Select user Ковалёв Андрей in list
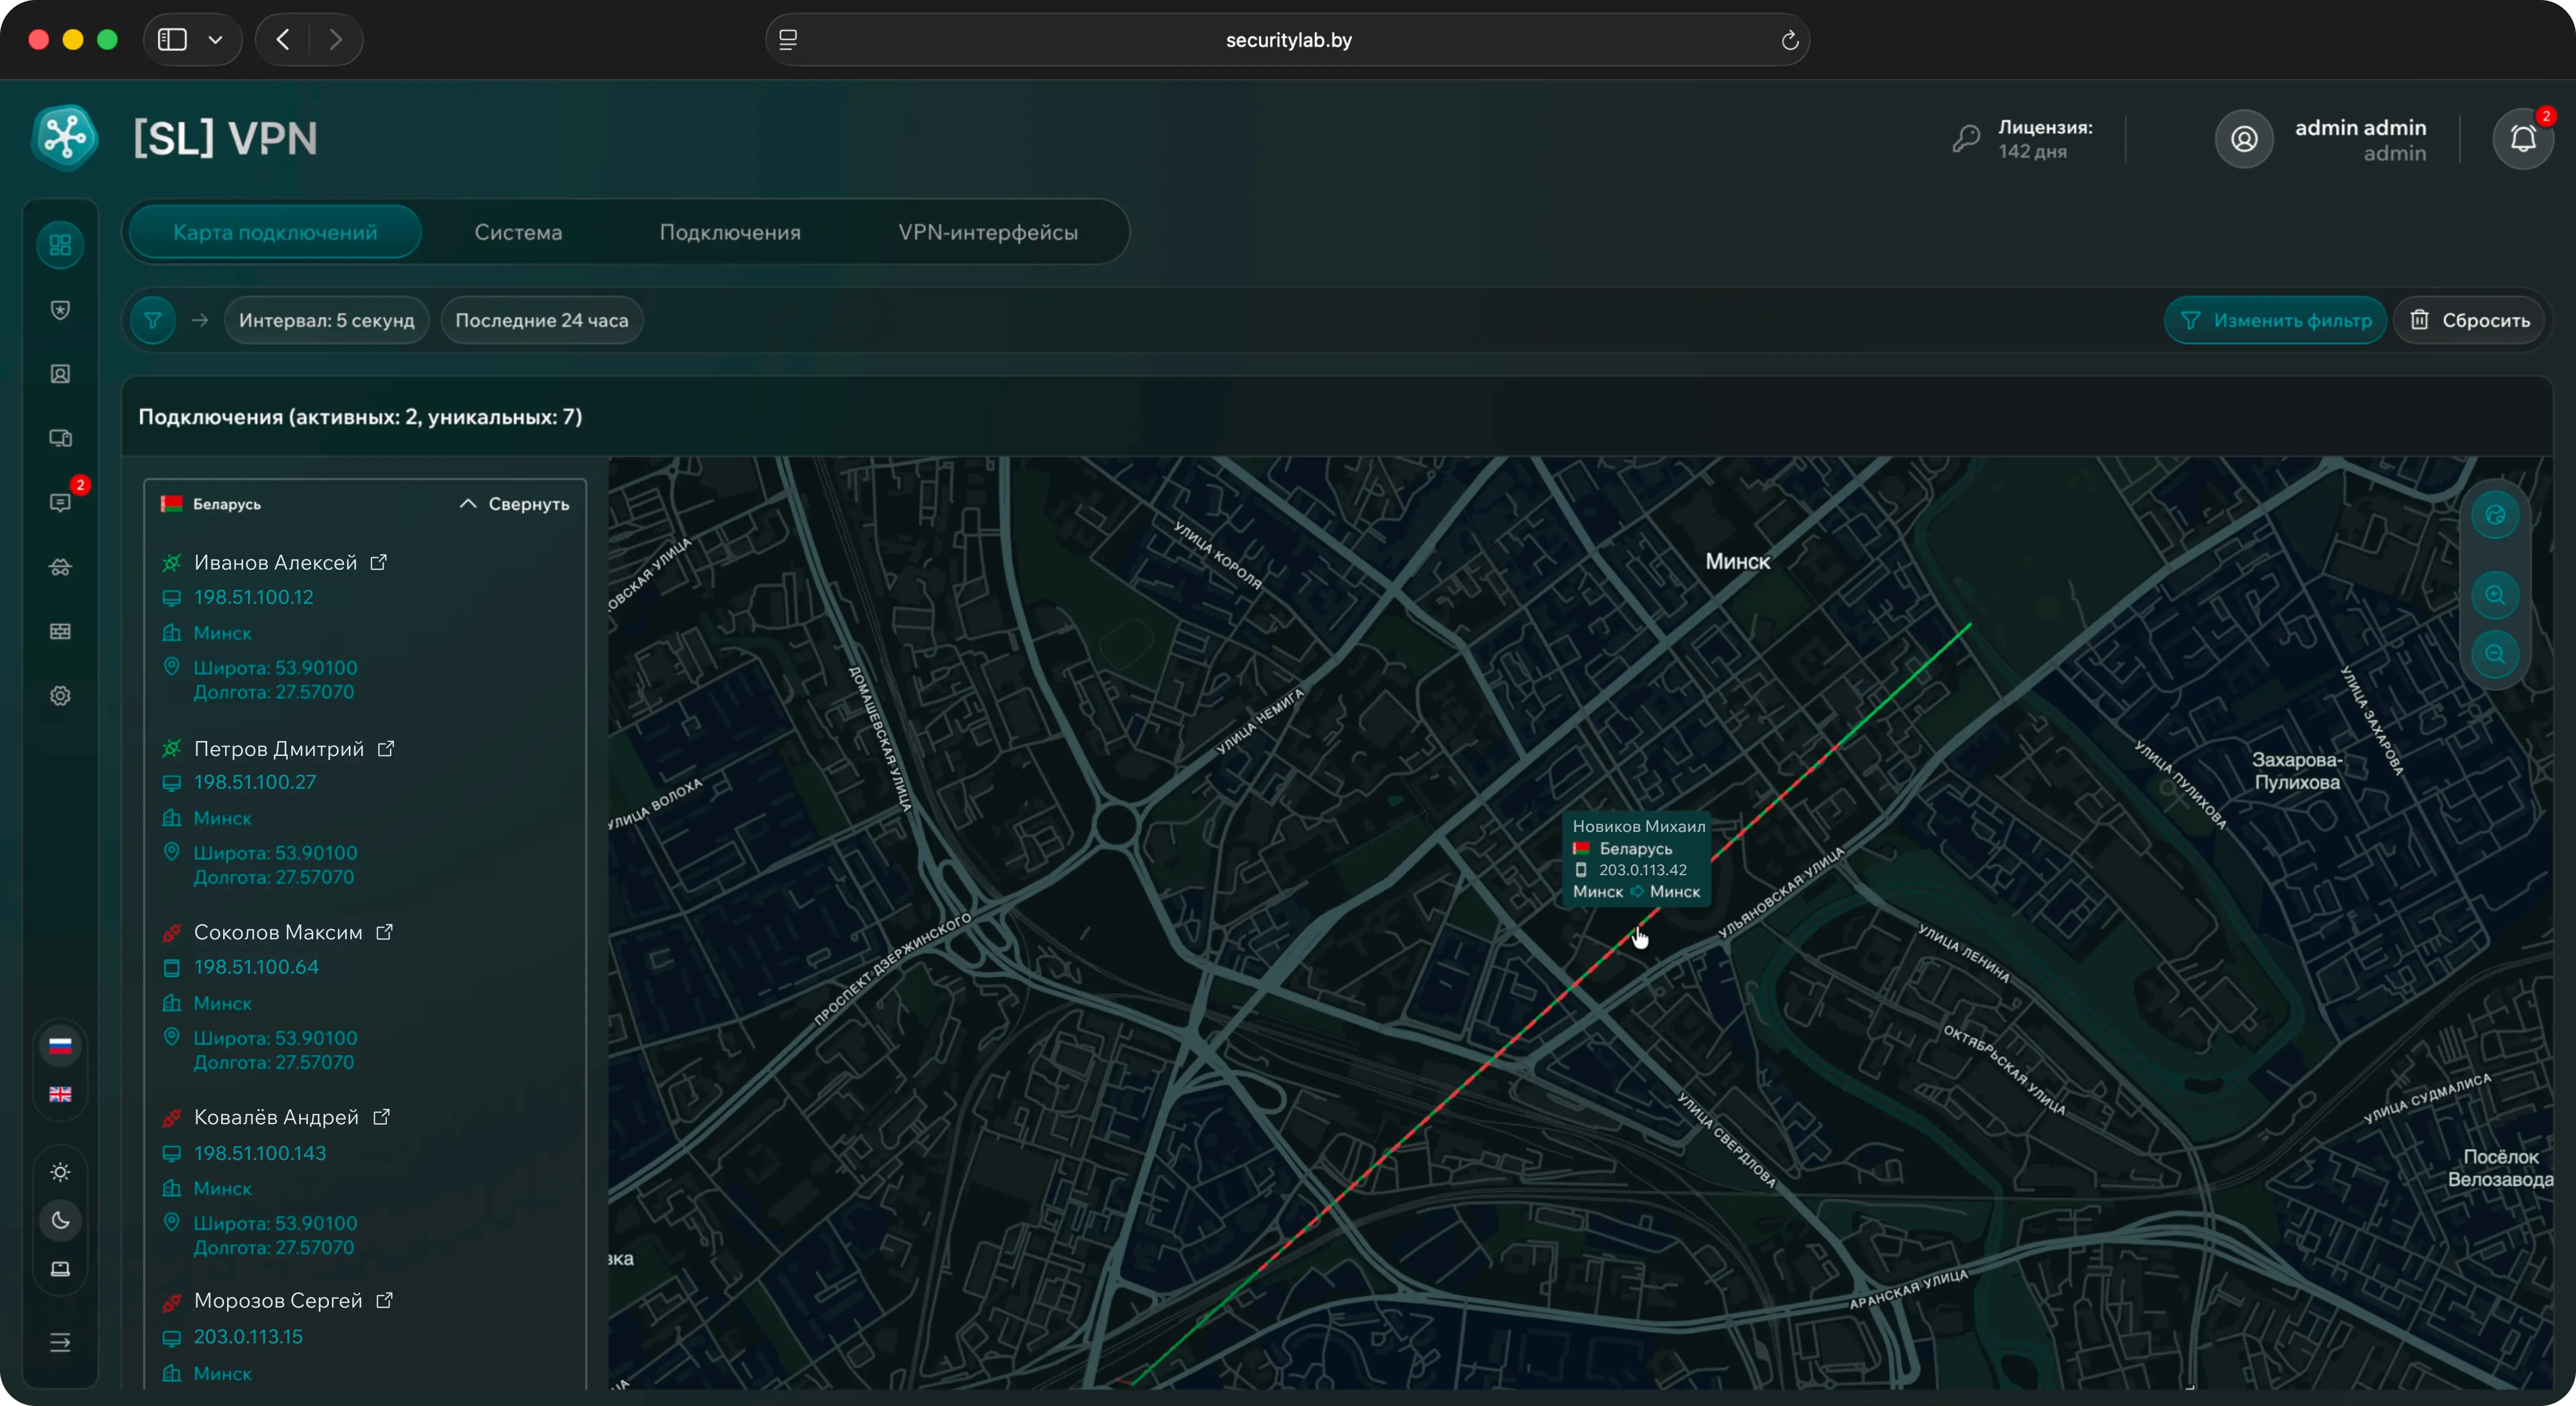2576x1406 pixels. coord(276,1117)
